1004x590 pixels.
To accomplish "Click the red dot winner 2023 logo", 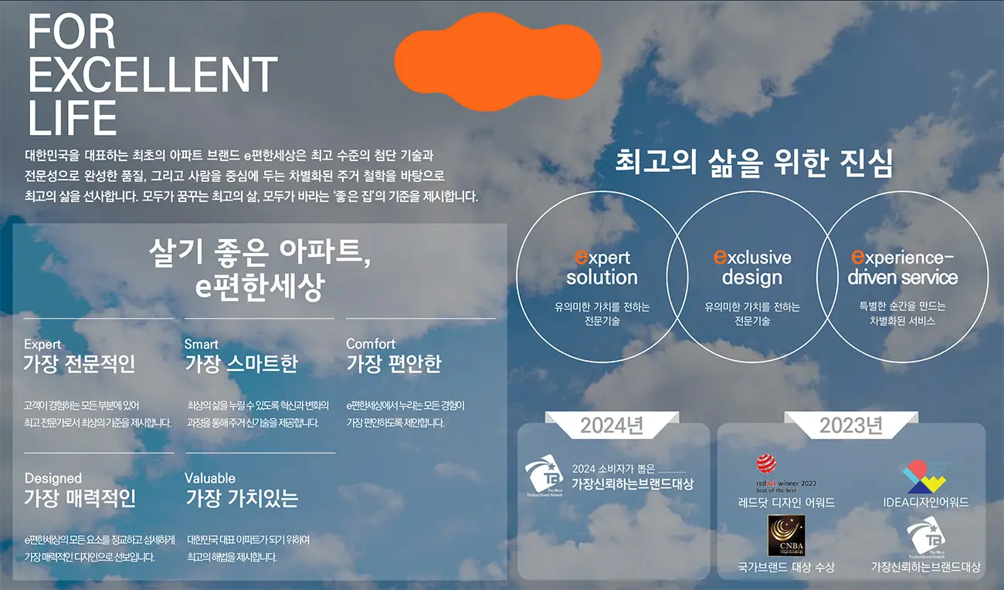I will tap(786, 473).
